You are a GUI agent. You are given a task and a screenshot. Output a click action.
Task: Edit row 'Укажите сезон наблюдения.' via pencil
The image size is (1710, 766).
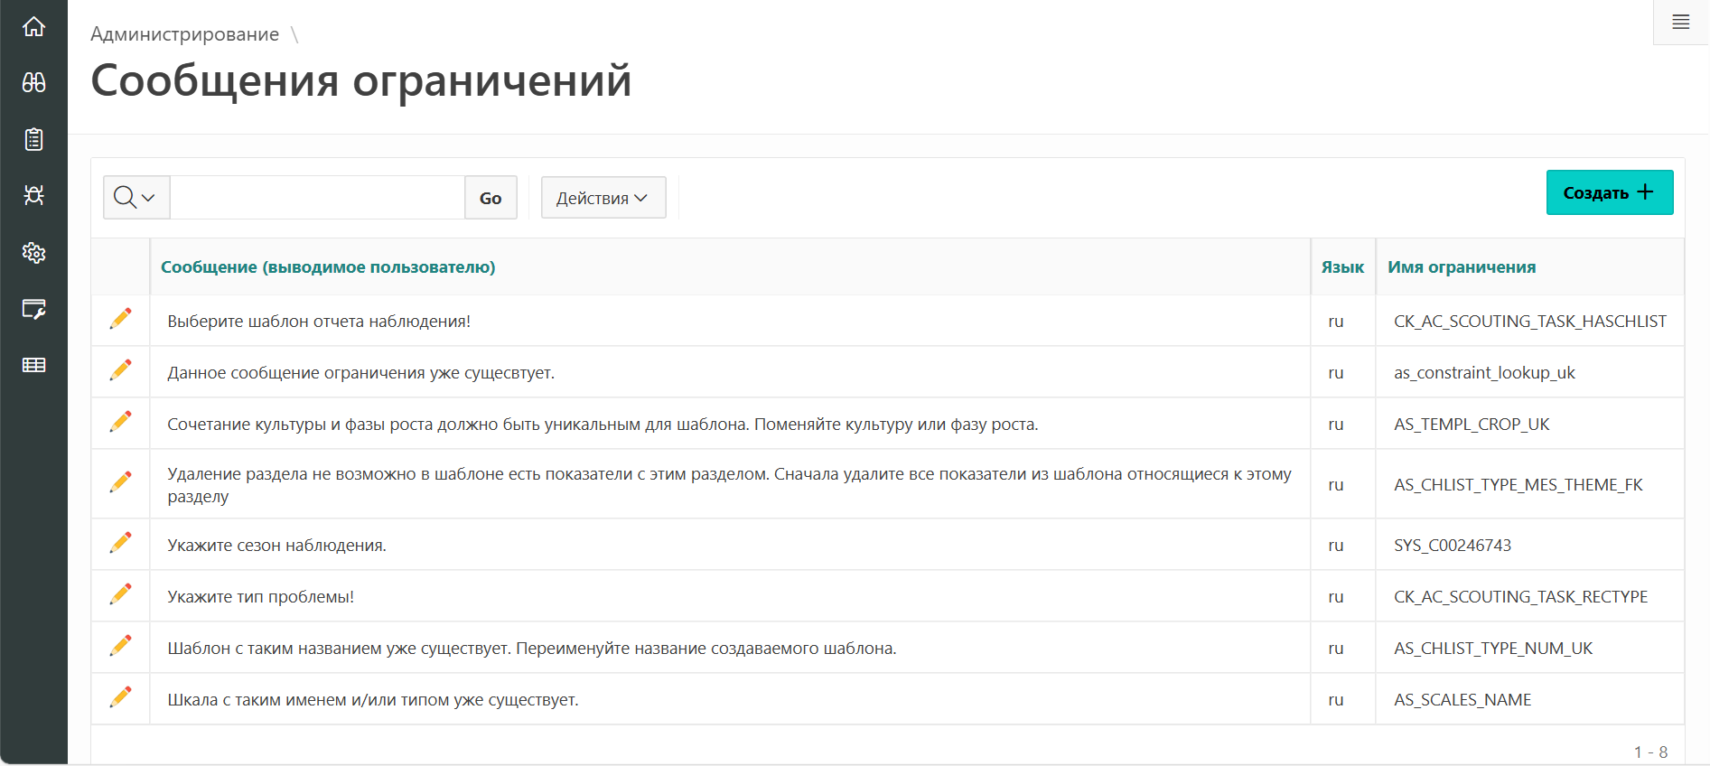click(120, 543)
